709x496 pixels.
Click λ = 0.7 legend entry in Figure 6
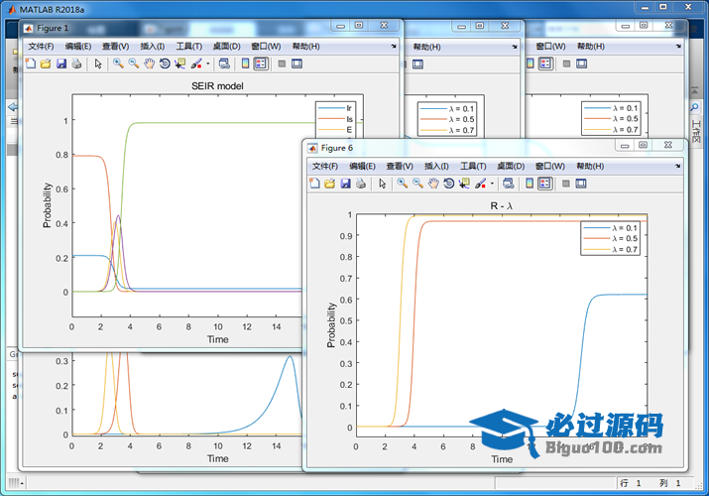[x=611, y=250]
